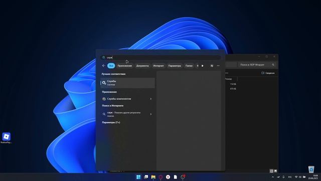Open the Службы best match result
This screenshot has width=321, height=181.
pyautogui.click(x=127, y=82)
